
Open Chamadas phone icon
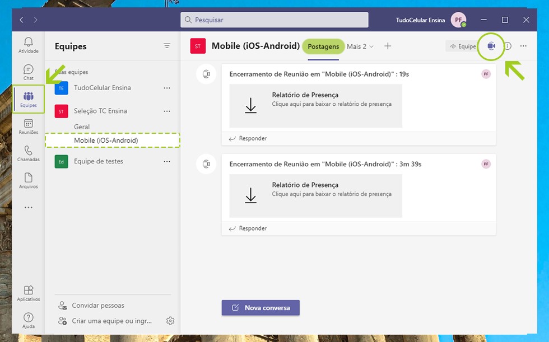28,153
